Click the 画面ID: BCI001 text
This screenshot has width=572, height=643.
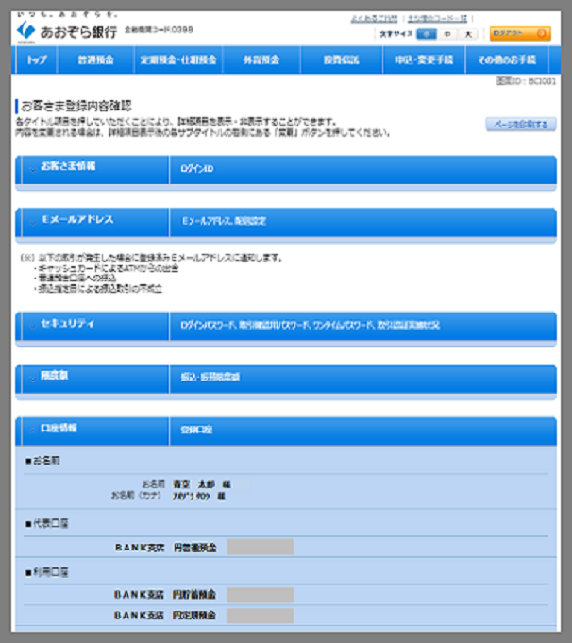526,81
